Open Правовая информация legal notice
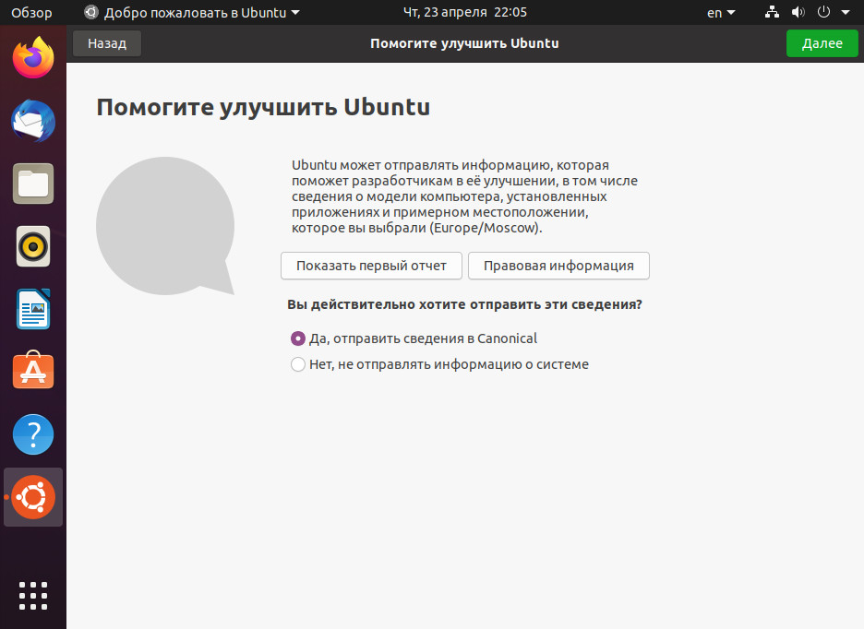 [x=558, y=266]
